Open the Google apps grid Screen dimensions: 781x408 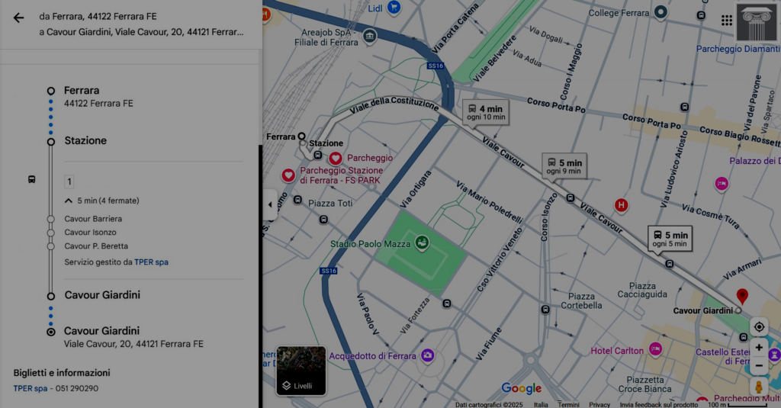[x=727, y=20]
